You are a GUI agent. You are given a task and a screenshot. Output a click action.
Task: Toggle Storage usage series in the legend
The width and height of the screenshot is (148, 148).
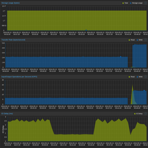click(x=136, y=3)
